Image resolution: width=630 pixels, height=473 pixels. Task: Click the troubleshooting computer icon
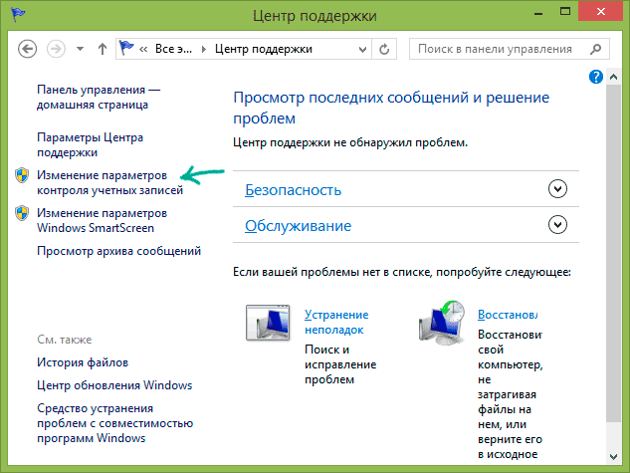[268, 323]
